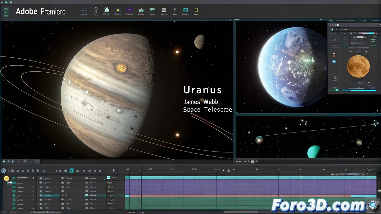Select the cyan strip on the top timeline track
The image size is (381, 214).
click(251, 178)
